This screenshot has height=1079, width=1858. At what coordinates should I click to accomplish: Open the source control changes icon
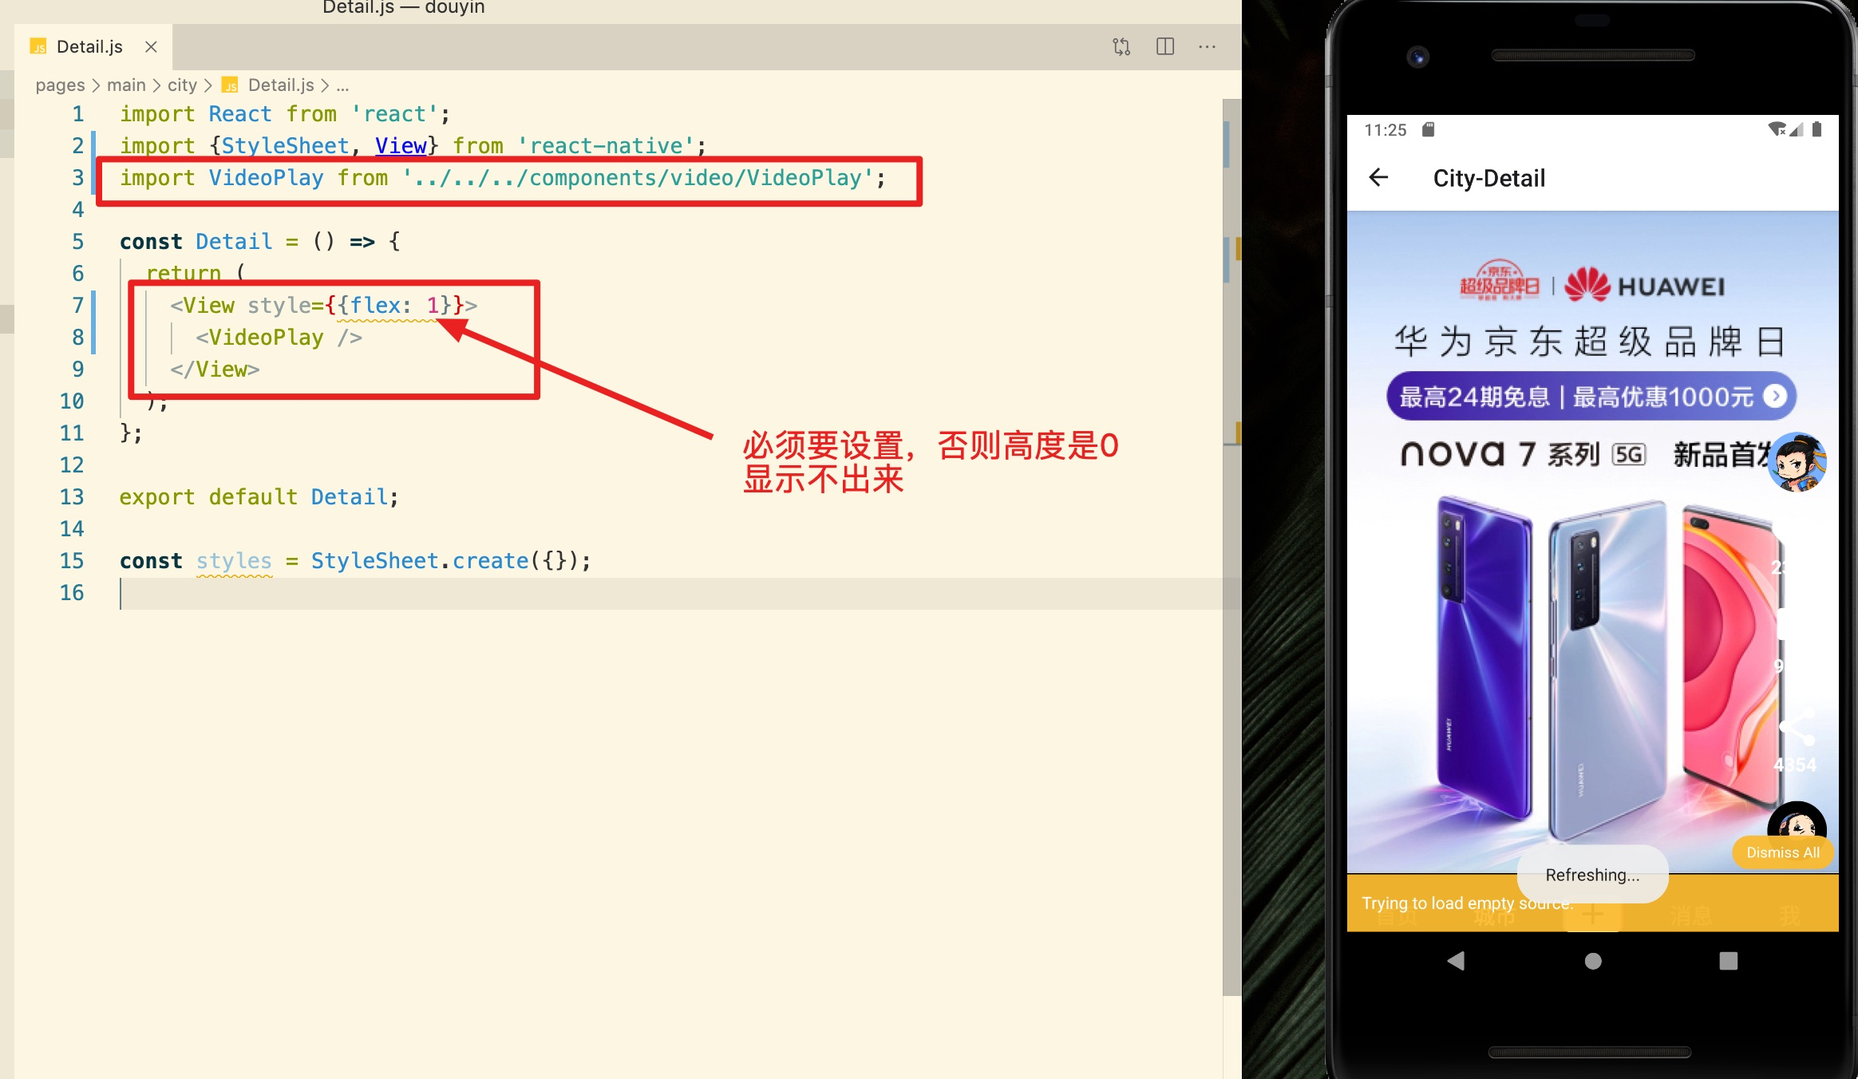point(1121,47)
